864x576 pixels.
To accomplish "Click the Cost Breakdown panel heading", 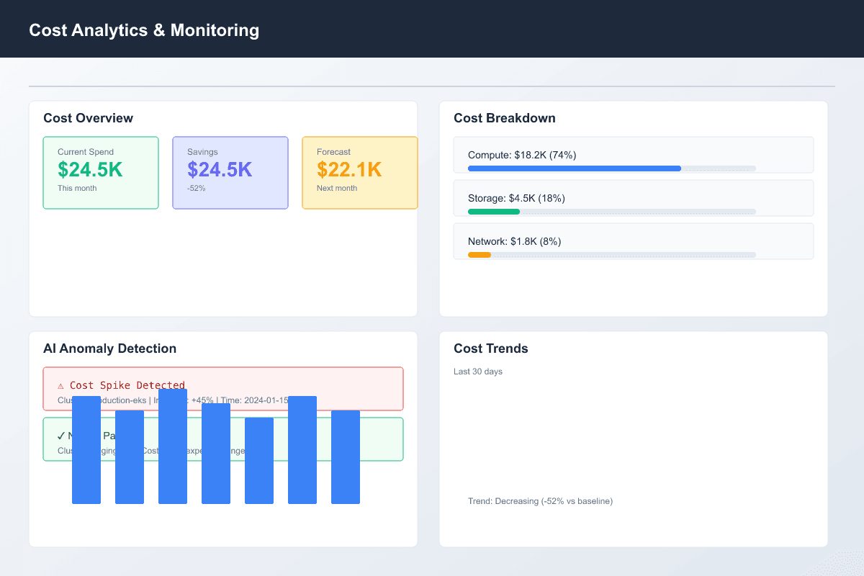I will (504, 117).
